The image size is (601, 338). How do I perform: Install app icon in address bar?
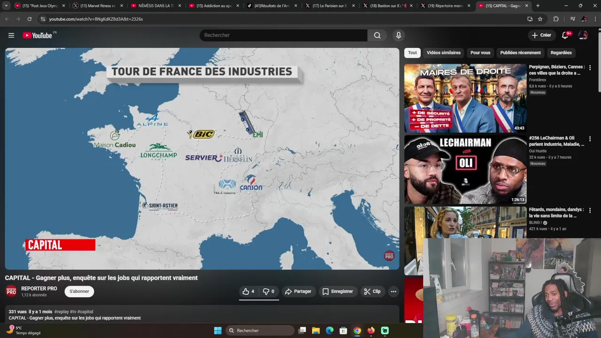[530, 19]
